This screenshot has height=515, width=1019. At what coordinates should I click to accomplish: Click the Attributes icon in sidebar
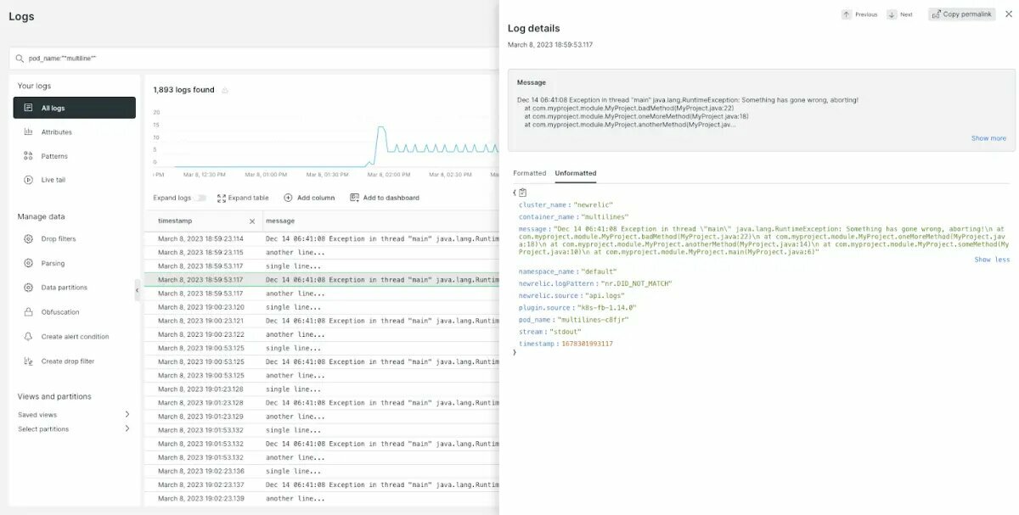pos(28,132)
